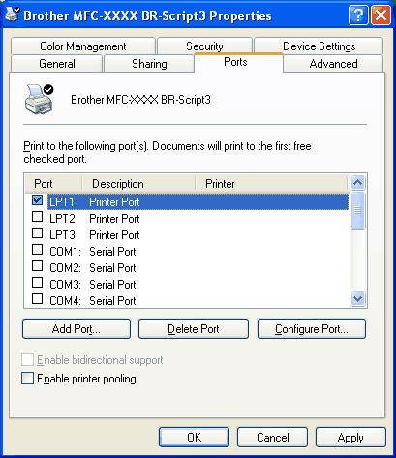Check the COM3 serial port checkbox

38,283
